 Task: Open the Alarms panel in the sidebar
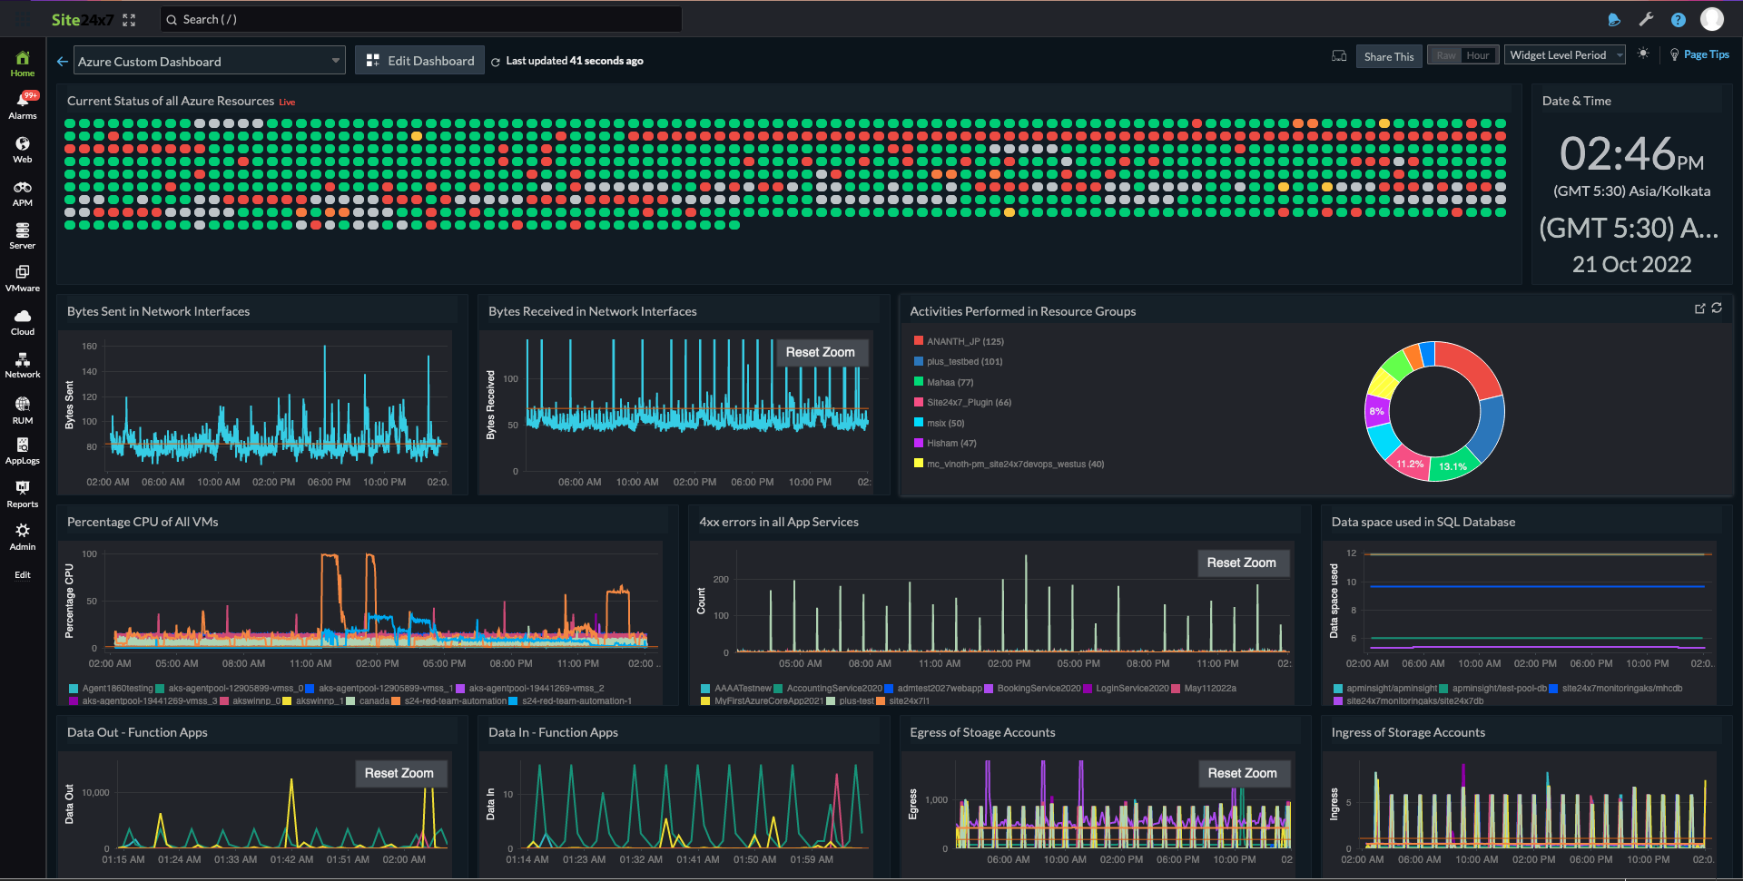(22, 105)
